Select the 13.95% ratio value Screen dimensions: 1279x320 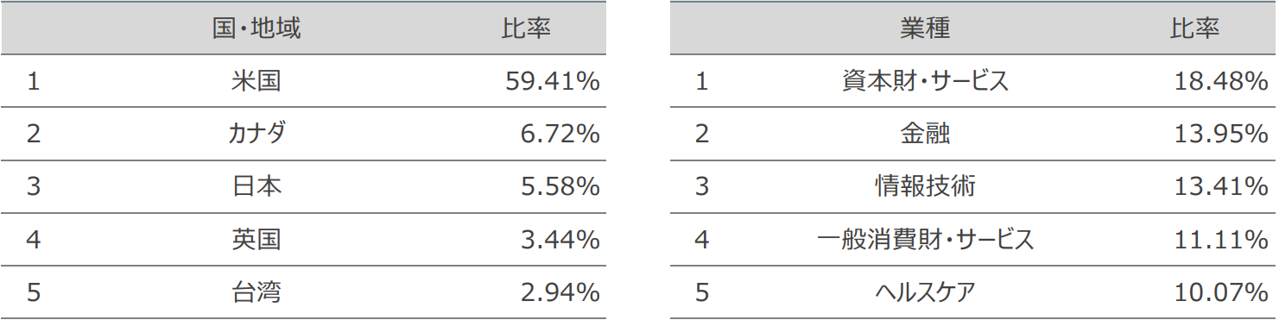tap(1221, 134)
